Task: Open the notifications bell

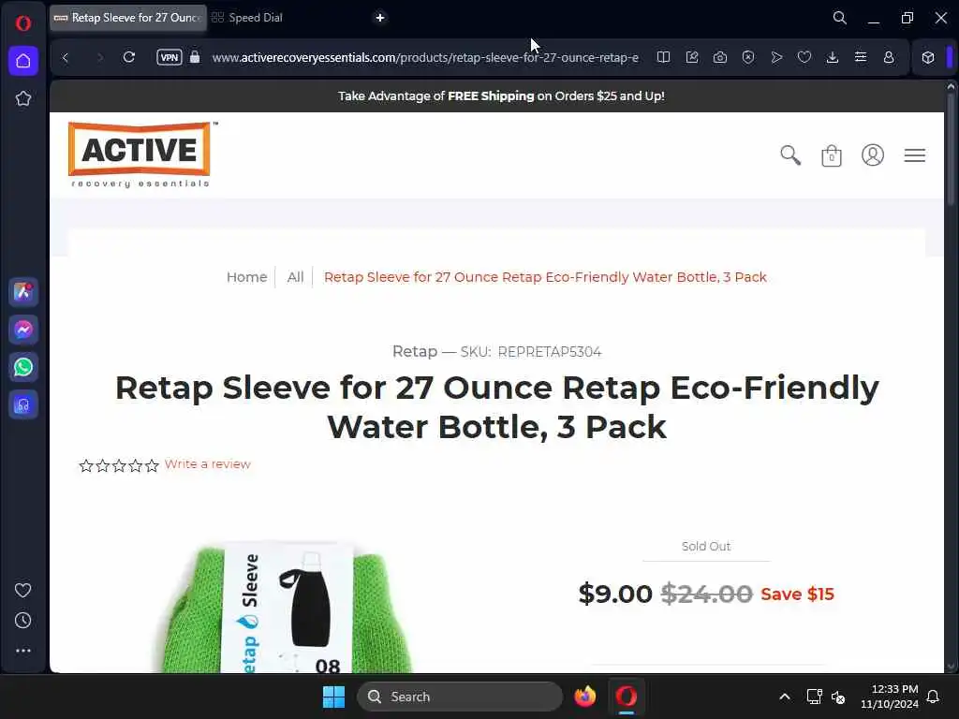Action: 934,697
